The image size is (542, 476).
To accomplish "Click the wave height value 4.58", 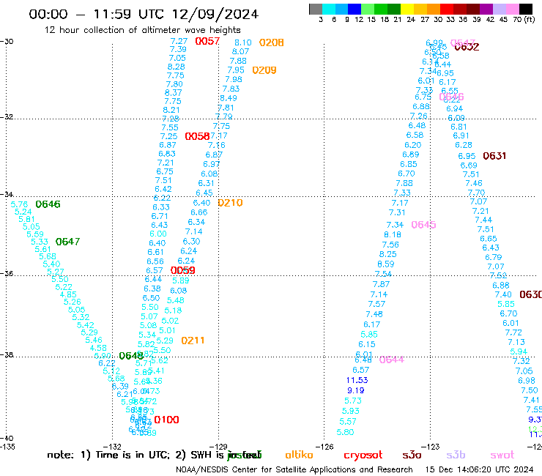I will pos(98,348).
